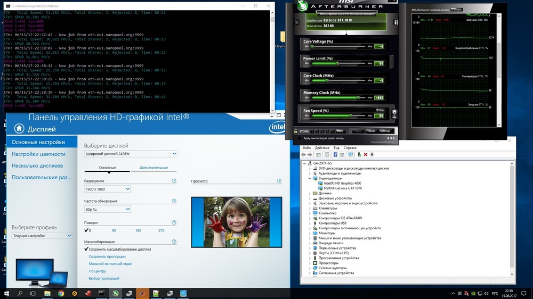Image resolution: width=533 pixels, height=299 pixels.
Task: Click Forward arrow in Device Manager toolbar
Action: pyautogui.click(x=310, y=154)
